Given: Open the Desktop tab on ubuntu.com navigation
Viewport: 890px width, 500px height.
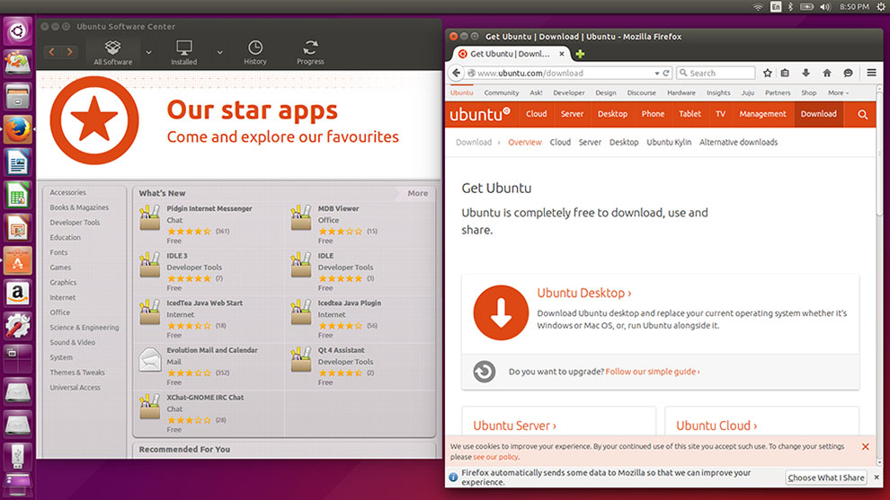Looking at the screenshot, I should coord(612,114).
